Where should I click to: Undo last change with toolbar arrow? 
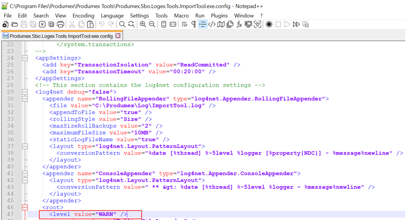point(102,25)
